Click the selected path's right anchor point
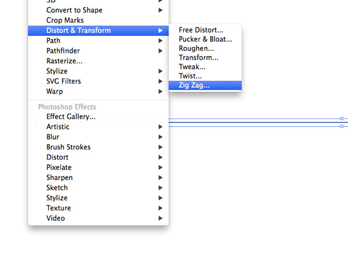This screenshot has height=255, width=348. tap(342, 118)
